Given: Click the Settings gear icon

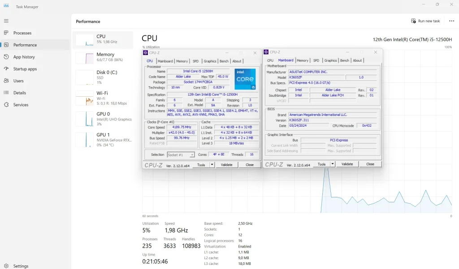Looking at the screenshot, I should pos(6,266).
